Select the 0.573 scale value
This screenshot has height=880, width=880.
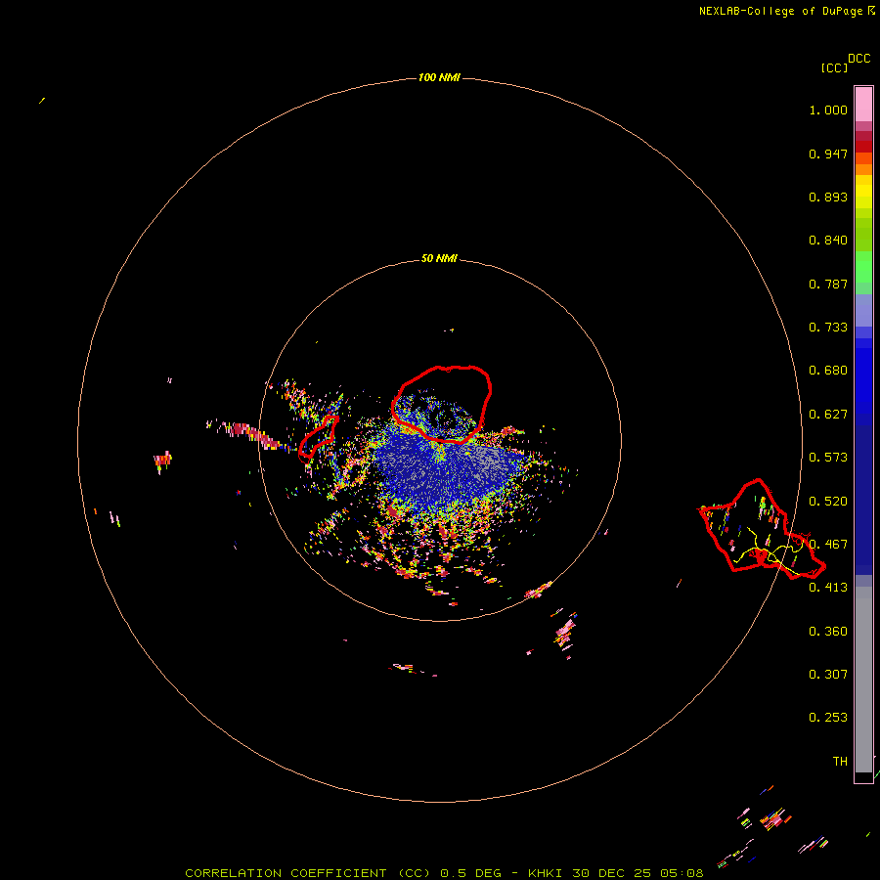pyautogui.click(x=828, y=458)
